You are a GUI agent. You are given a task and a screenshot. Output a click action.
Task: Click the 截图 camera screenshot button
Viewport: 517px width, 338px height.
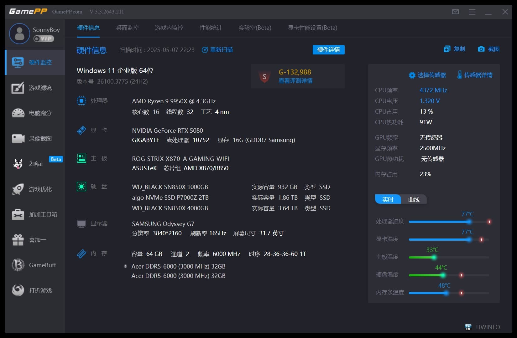(x=488, y=49)
